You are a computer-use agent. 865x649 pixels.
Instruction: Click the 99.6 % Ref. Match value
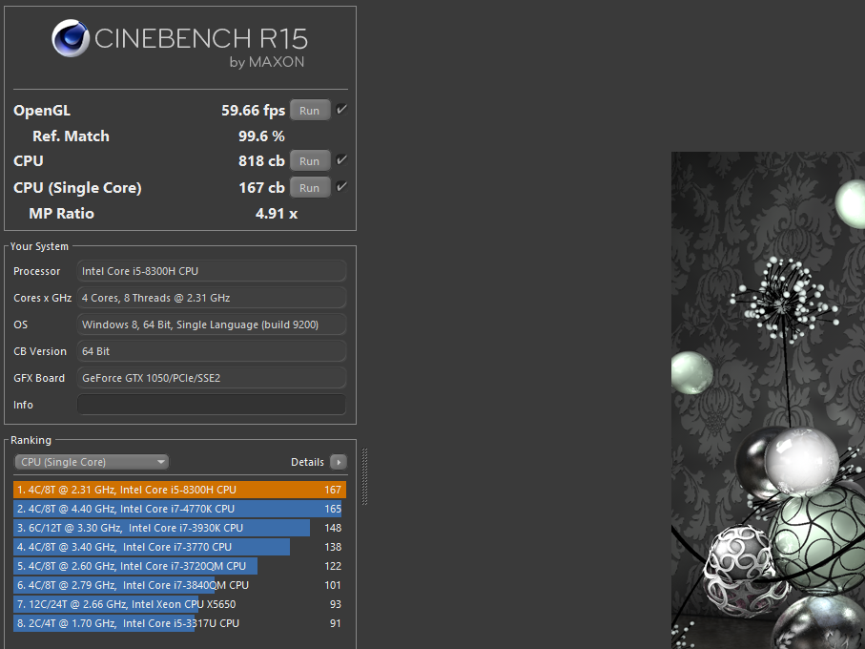(261, 136)
